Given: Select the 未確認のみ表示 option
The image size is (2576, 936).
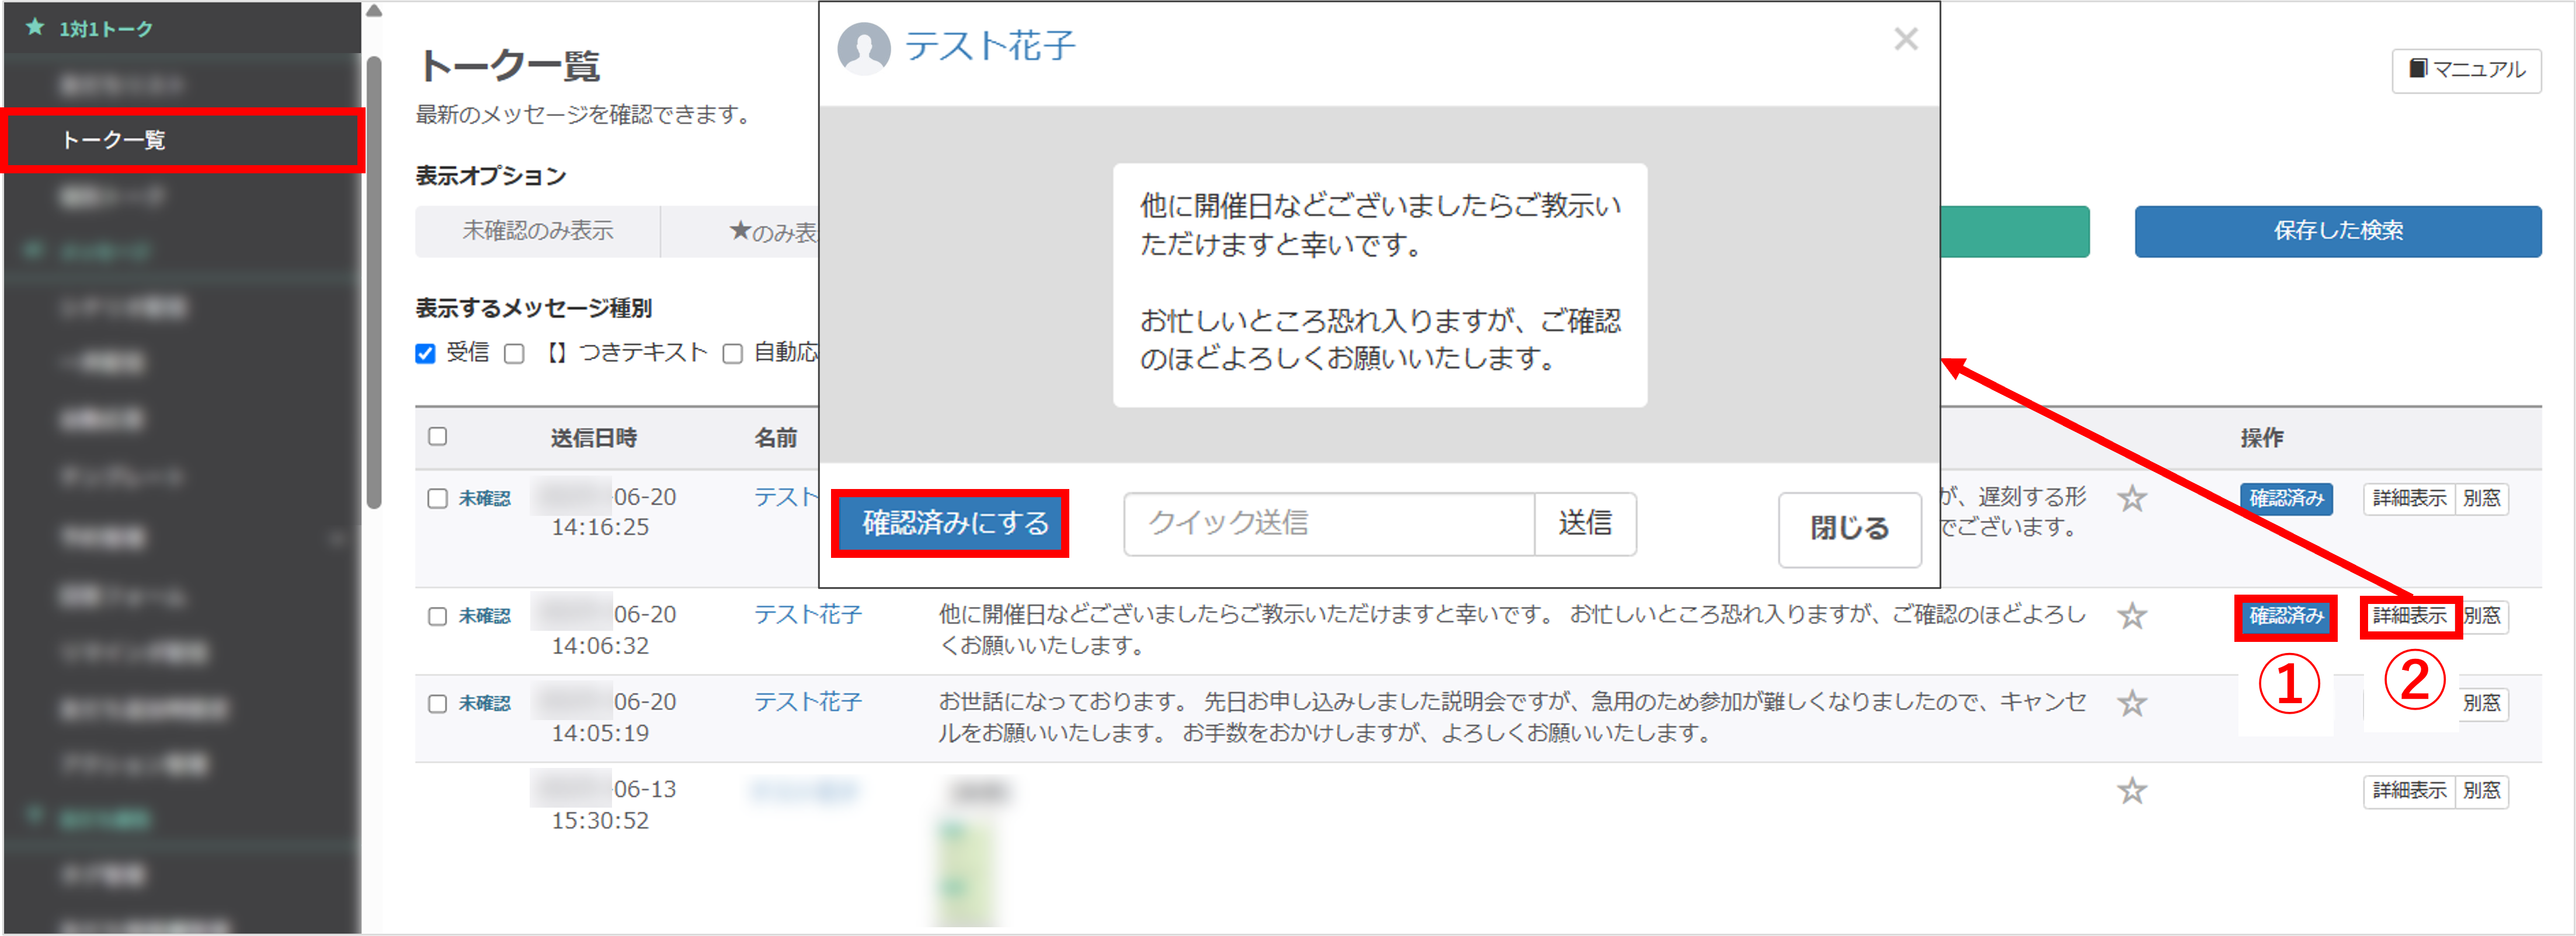Looking at the screenshot, I should pos(537,230).
